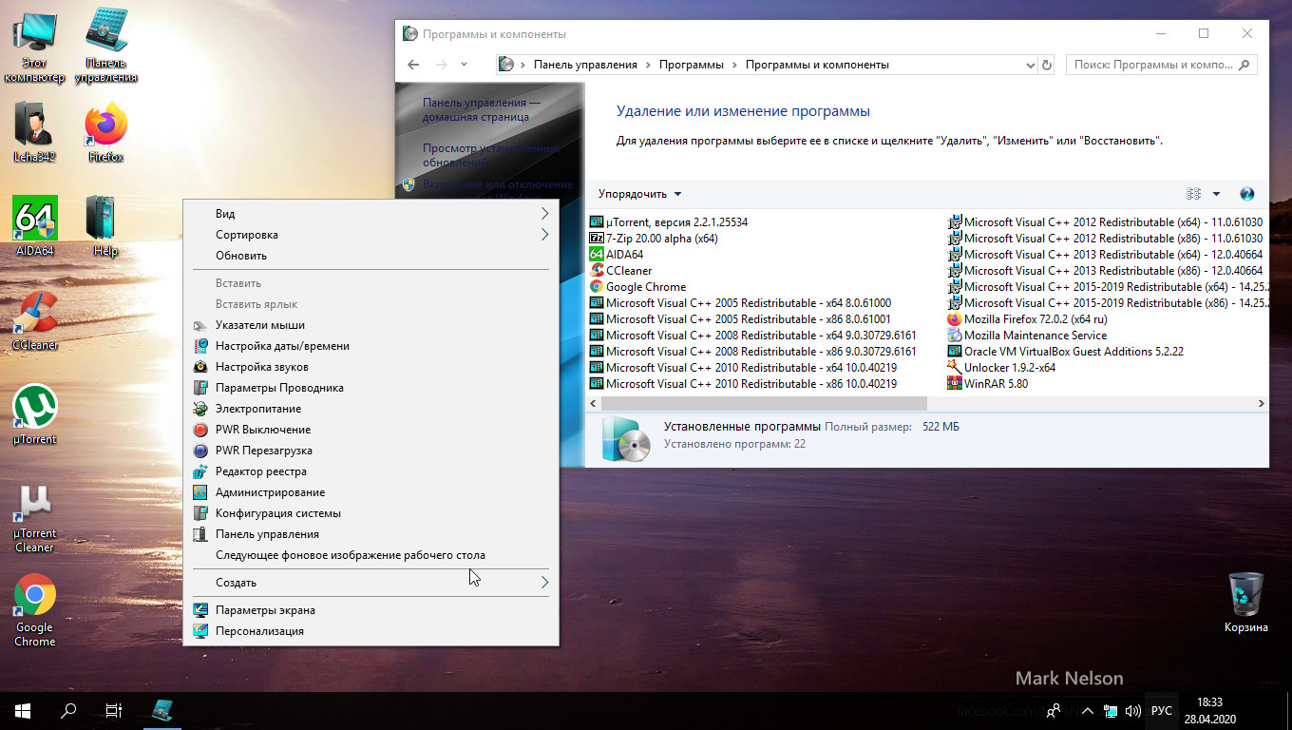Click the refresh button beside the address bar
This screenshot has height=730, width=1292.
(1047, 65)
